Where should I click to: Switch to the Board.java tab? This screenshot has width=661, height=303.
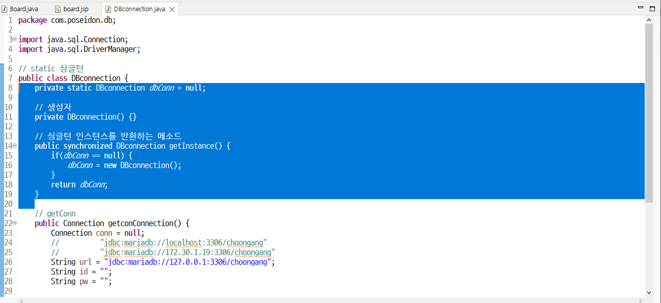click(x=23, y=9)
